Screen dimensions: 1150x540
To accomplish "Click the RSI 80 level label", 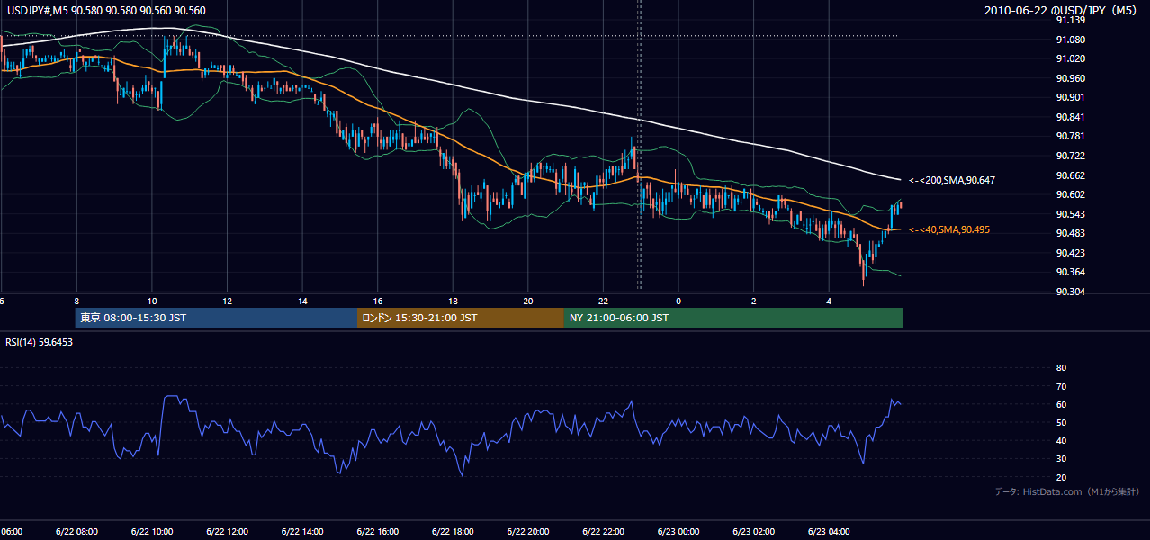I will [x=1061, y=368].
